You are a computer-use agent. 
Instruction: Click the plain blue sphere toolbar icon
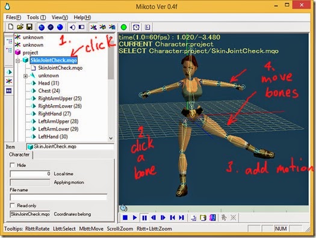[60, 27]
